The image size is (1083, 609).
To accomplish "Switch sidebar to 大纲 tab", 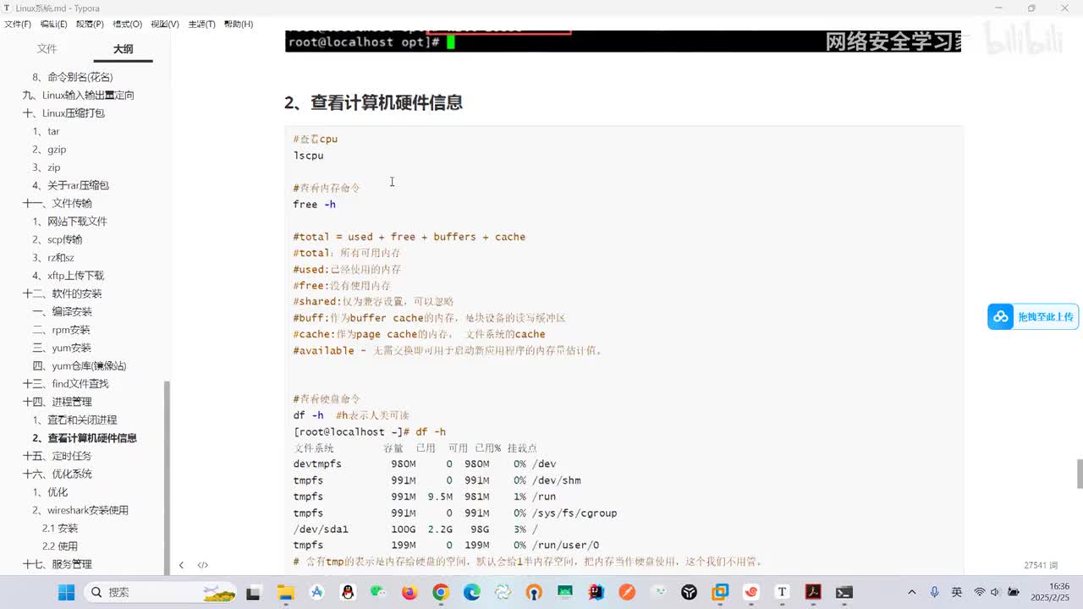I will click(x=124, y=49).
